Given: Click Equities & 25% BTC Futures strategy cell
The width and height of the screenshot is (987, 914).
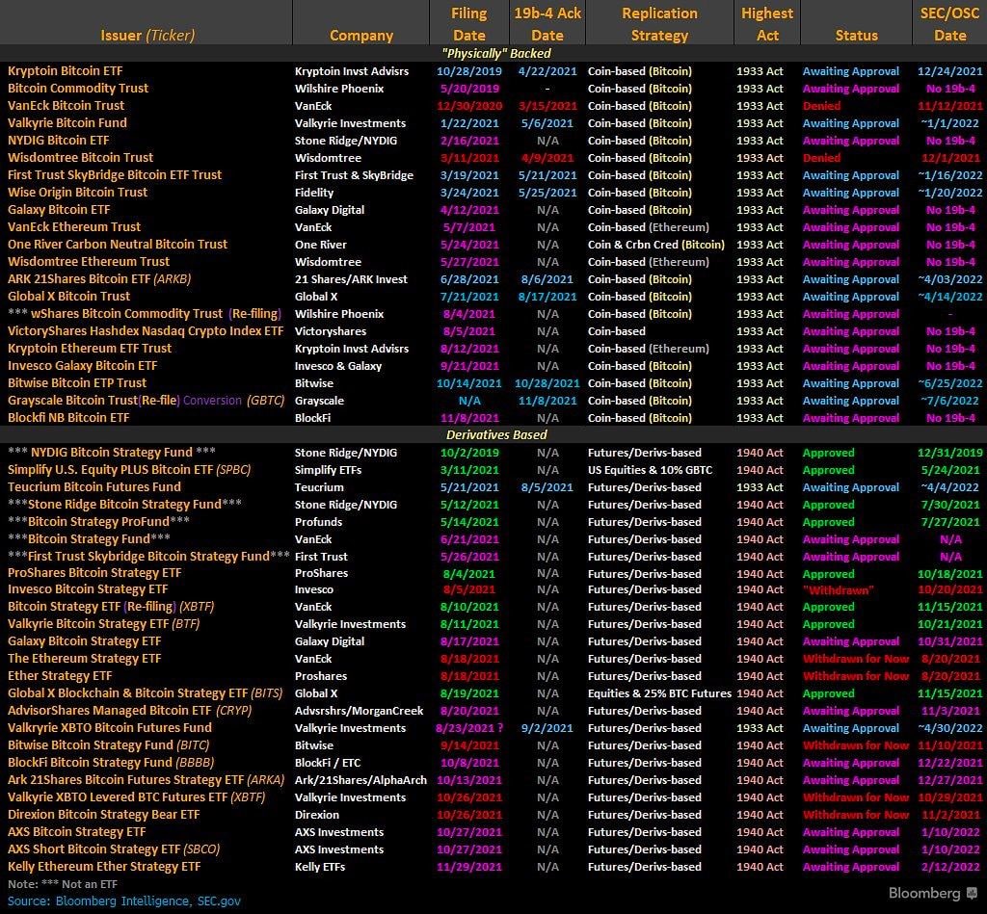Looking at the screenshot, I should [659, 693].
